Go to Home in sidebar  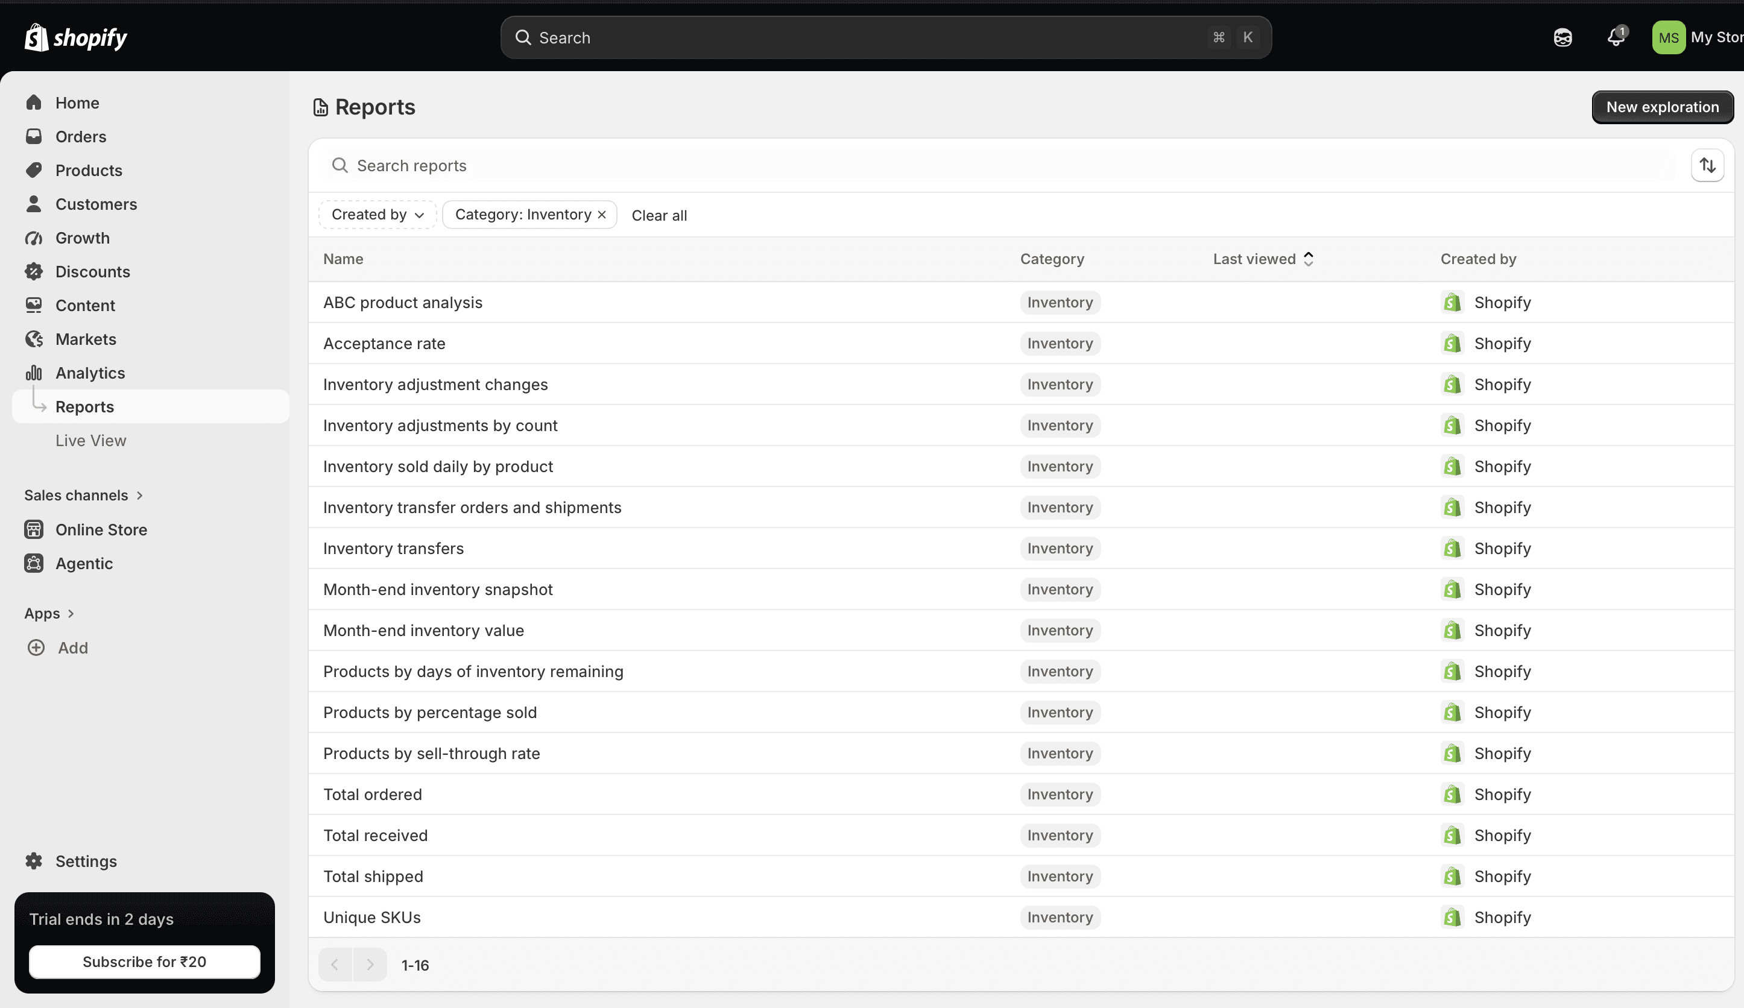[77, 102]
